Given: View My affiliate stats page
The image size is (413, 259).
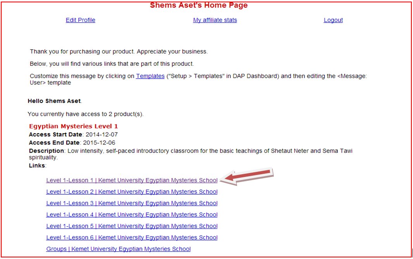Looking at the screenshot, I should pyautogui.click(x=215, y=20).
